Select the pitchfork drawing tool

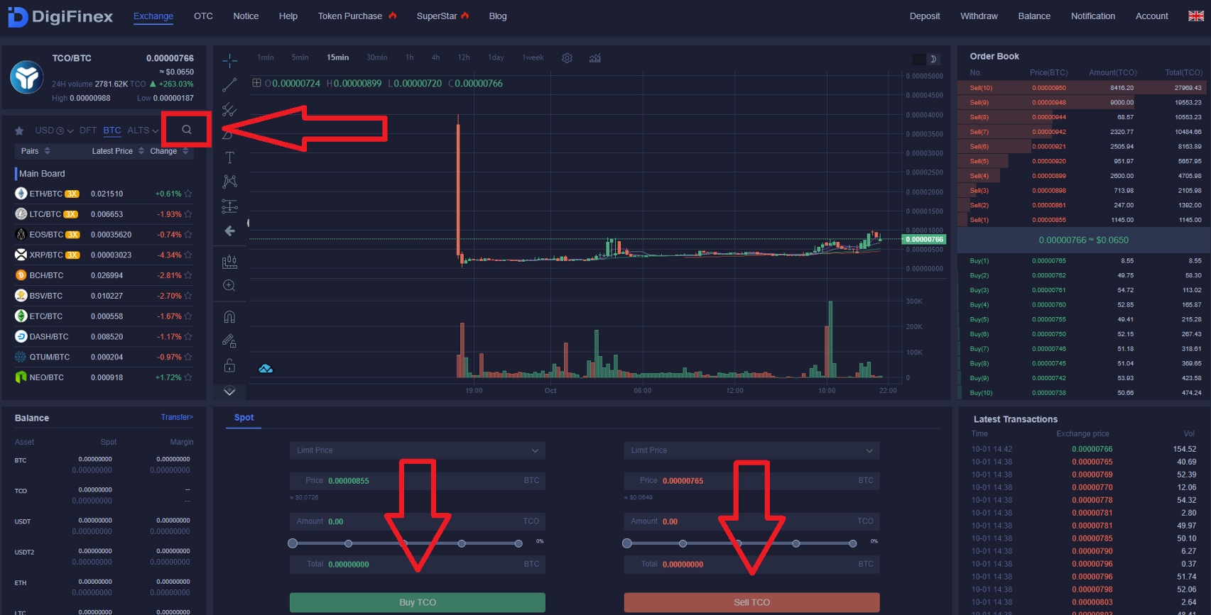[x=229, y=109]
